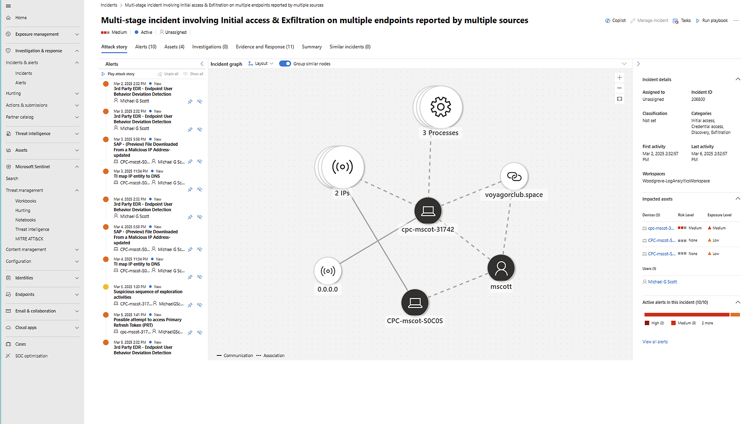Open the Layout dropdown

click(261, 64)
